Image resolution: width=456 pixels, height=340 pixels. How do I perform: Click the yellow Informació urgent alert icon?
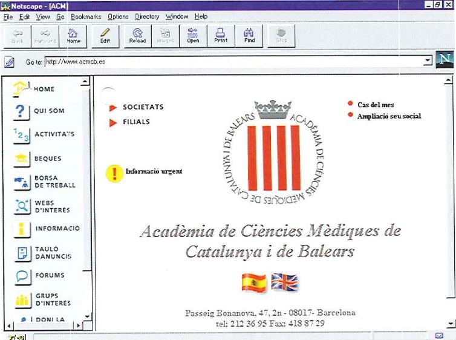pos(114,173)
